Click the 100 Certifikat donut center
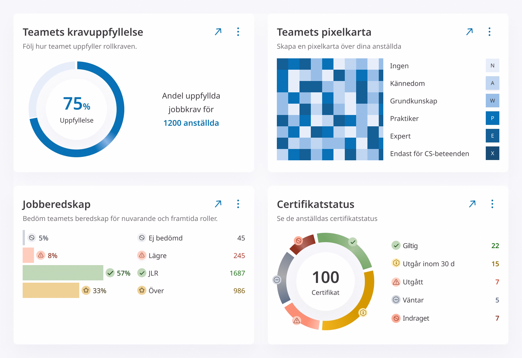The width and height of the screenshot is (522, 358). click(326, 282)
